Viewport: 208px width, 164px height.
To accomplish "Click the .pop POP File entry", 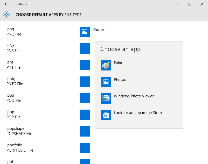I will (x=13, y=114).
